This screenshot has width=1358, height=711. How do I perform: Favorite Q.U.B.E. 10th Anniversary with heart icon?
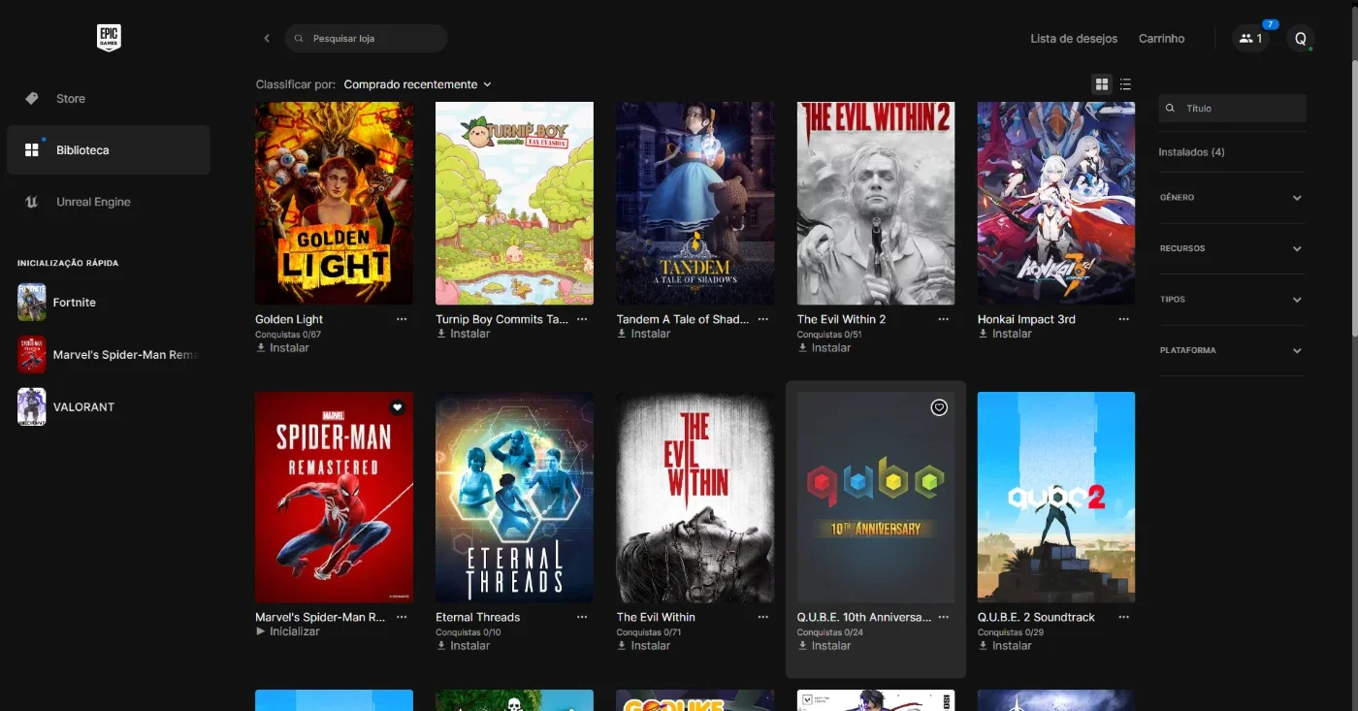coord(939,407)
